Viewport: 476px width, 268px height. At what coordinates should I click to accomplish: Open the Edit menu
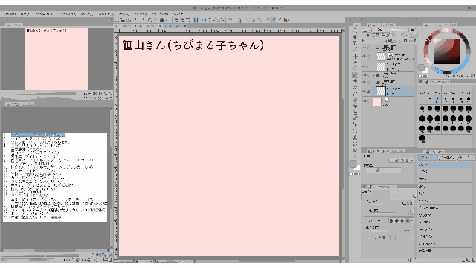click(25, 13)
